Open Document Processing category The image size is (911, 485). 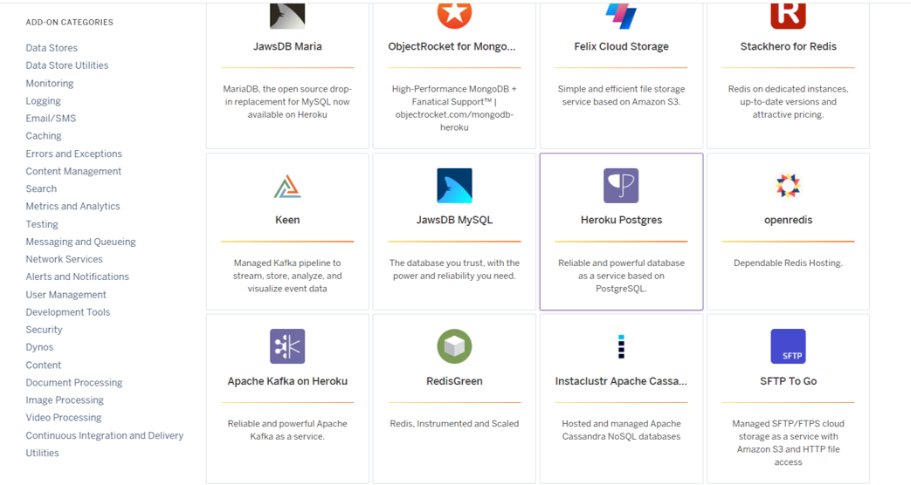pos(73,382)
